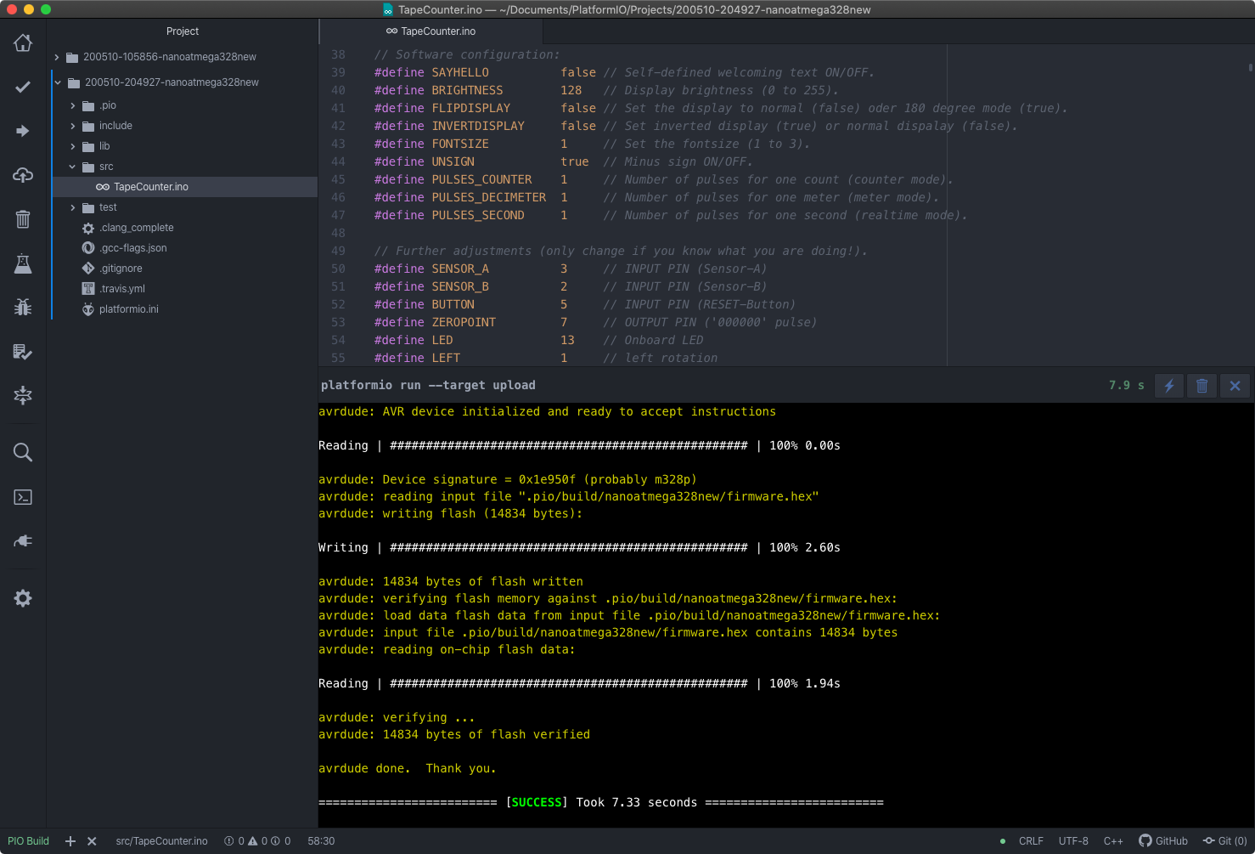Viewport: 1255px width, 854px height.
Task: Click the #define LED code line
Action: (538, 340)
